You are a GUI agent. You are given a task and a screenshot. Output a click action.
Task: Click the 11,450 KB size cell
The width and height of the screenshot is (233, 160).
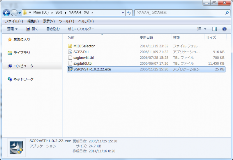(216, 63)
